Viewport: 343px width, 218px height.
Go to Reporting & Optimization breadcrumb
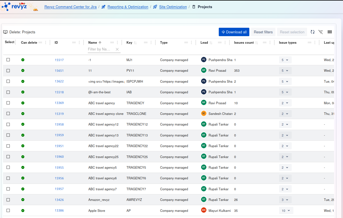(x=128, y=7)
